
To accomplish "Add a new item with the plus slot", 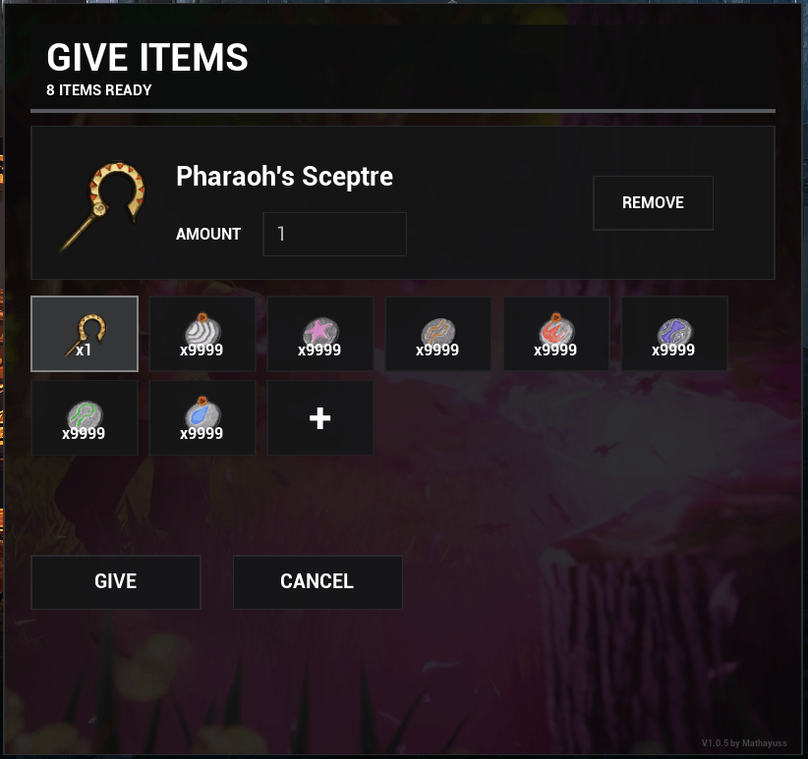I will [x=320, y=418].
